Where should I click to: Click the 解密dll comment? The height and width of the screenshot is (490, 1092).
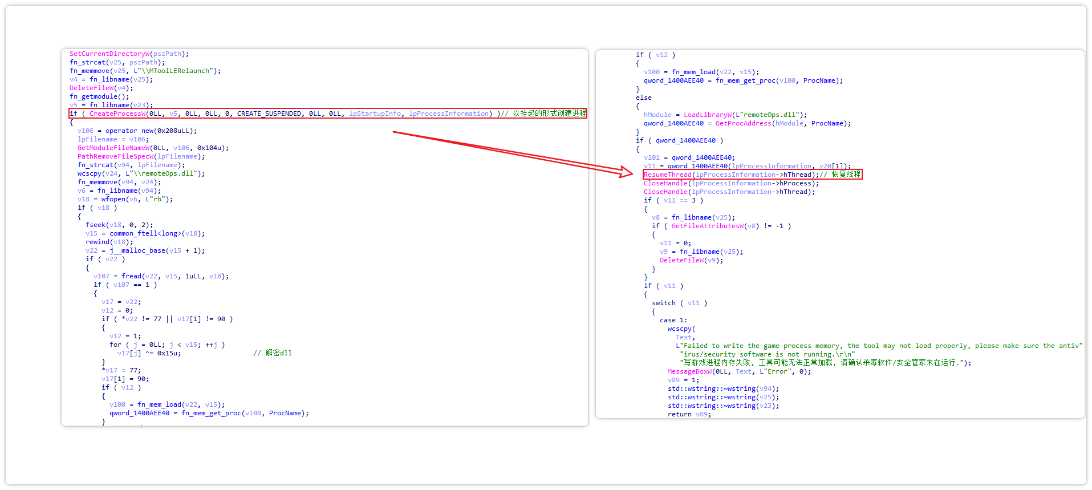click(x=273, y=353)
